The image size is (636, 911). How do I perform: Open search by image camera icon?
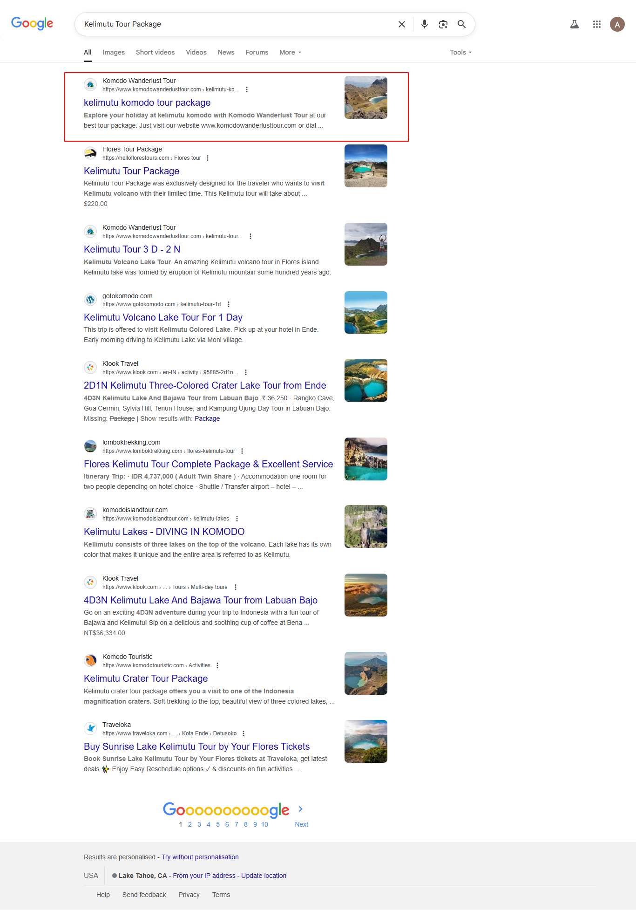443,24
